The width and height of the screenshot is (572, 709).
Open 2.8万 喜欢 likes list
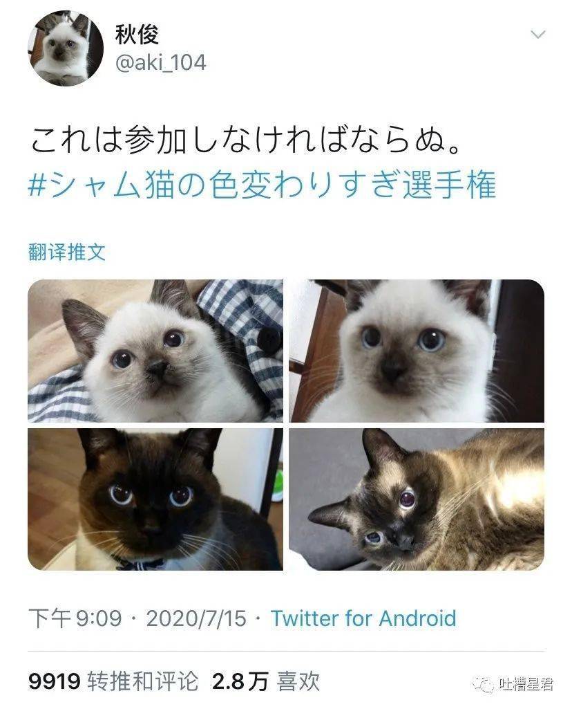point(266,681)
